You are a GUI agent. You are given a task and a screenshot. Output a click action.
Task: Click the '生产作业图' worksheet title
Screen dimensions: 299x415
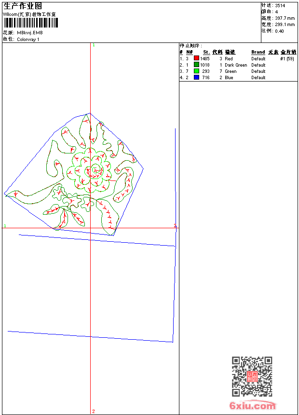pos(23,6)
